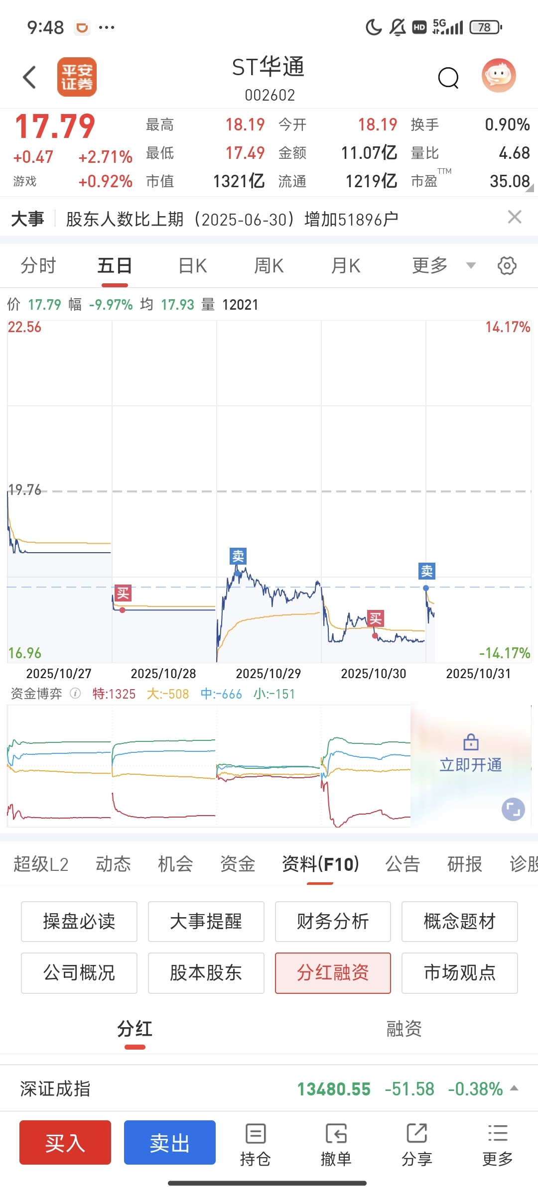Screen dimensions: 538x1195
Task: Dismiss the 大事 shareholder notice
Action: coord(515,217)
